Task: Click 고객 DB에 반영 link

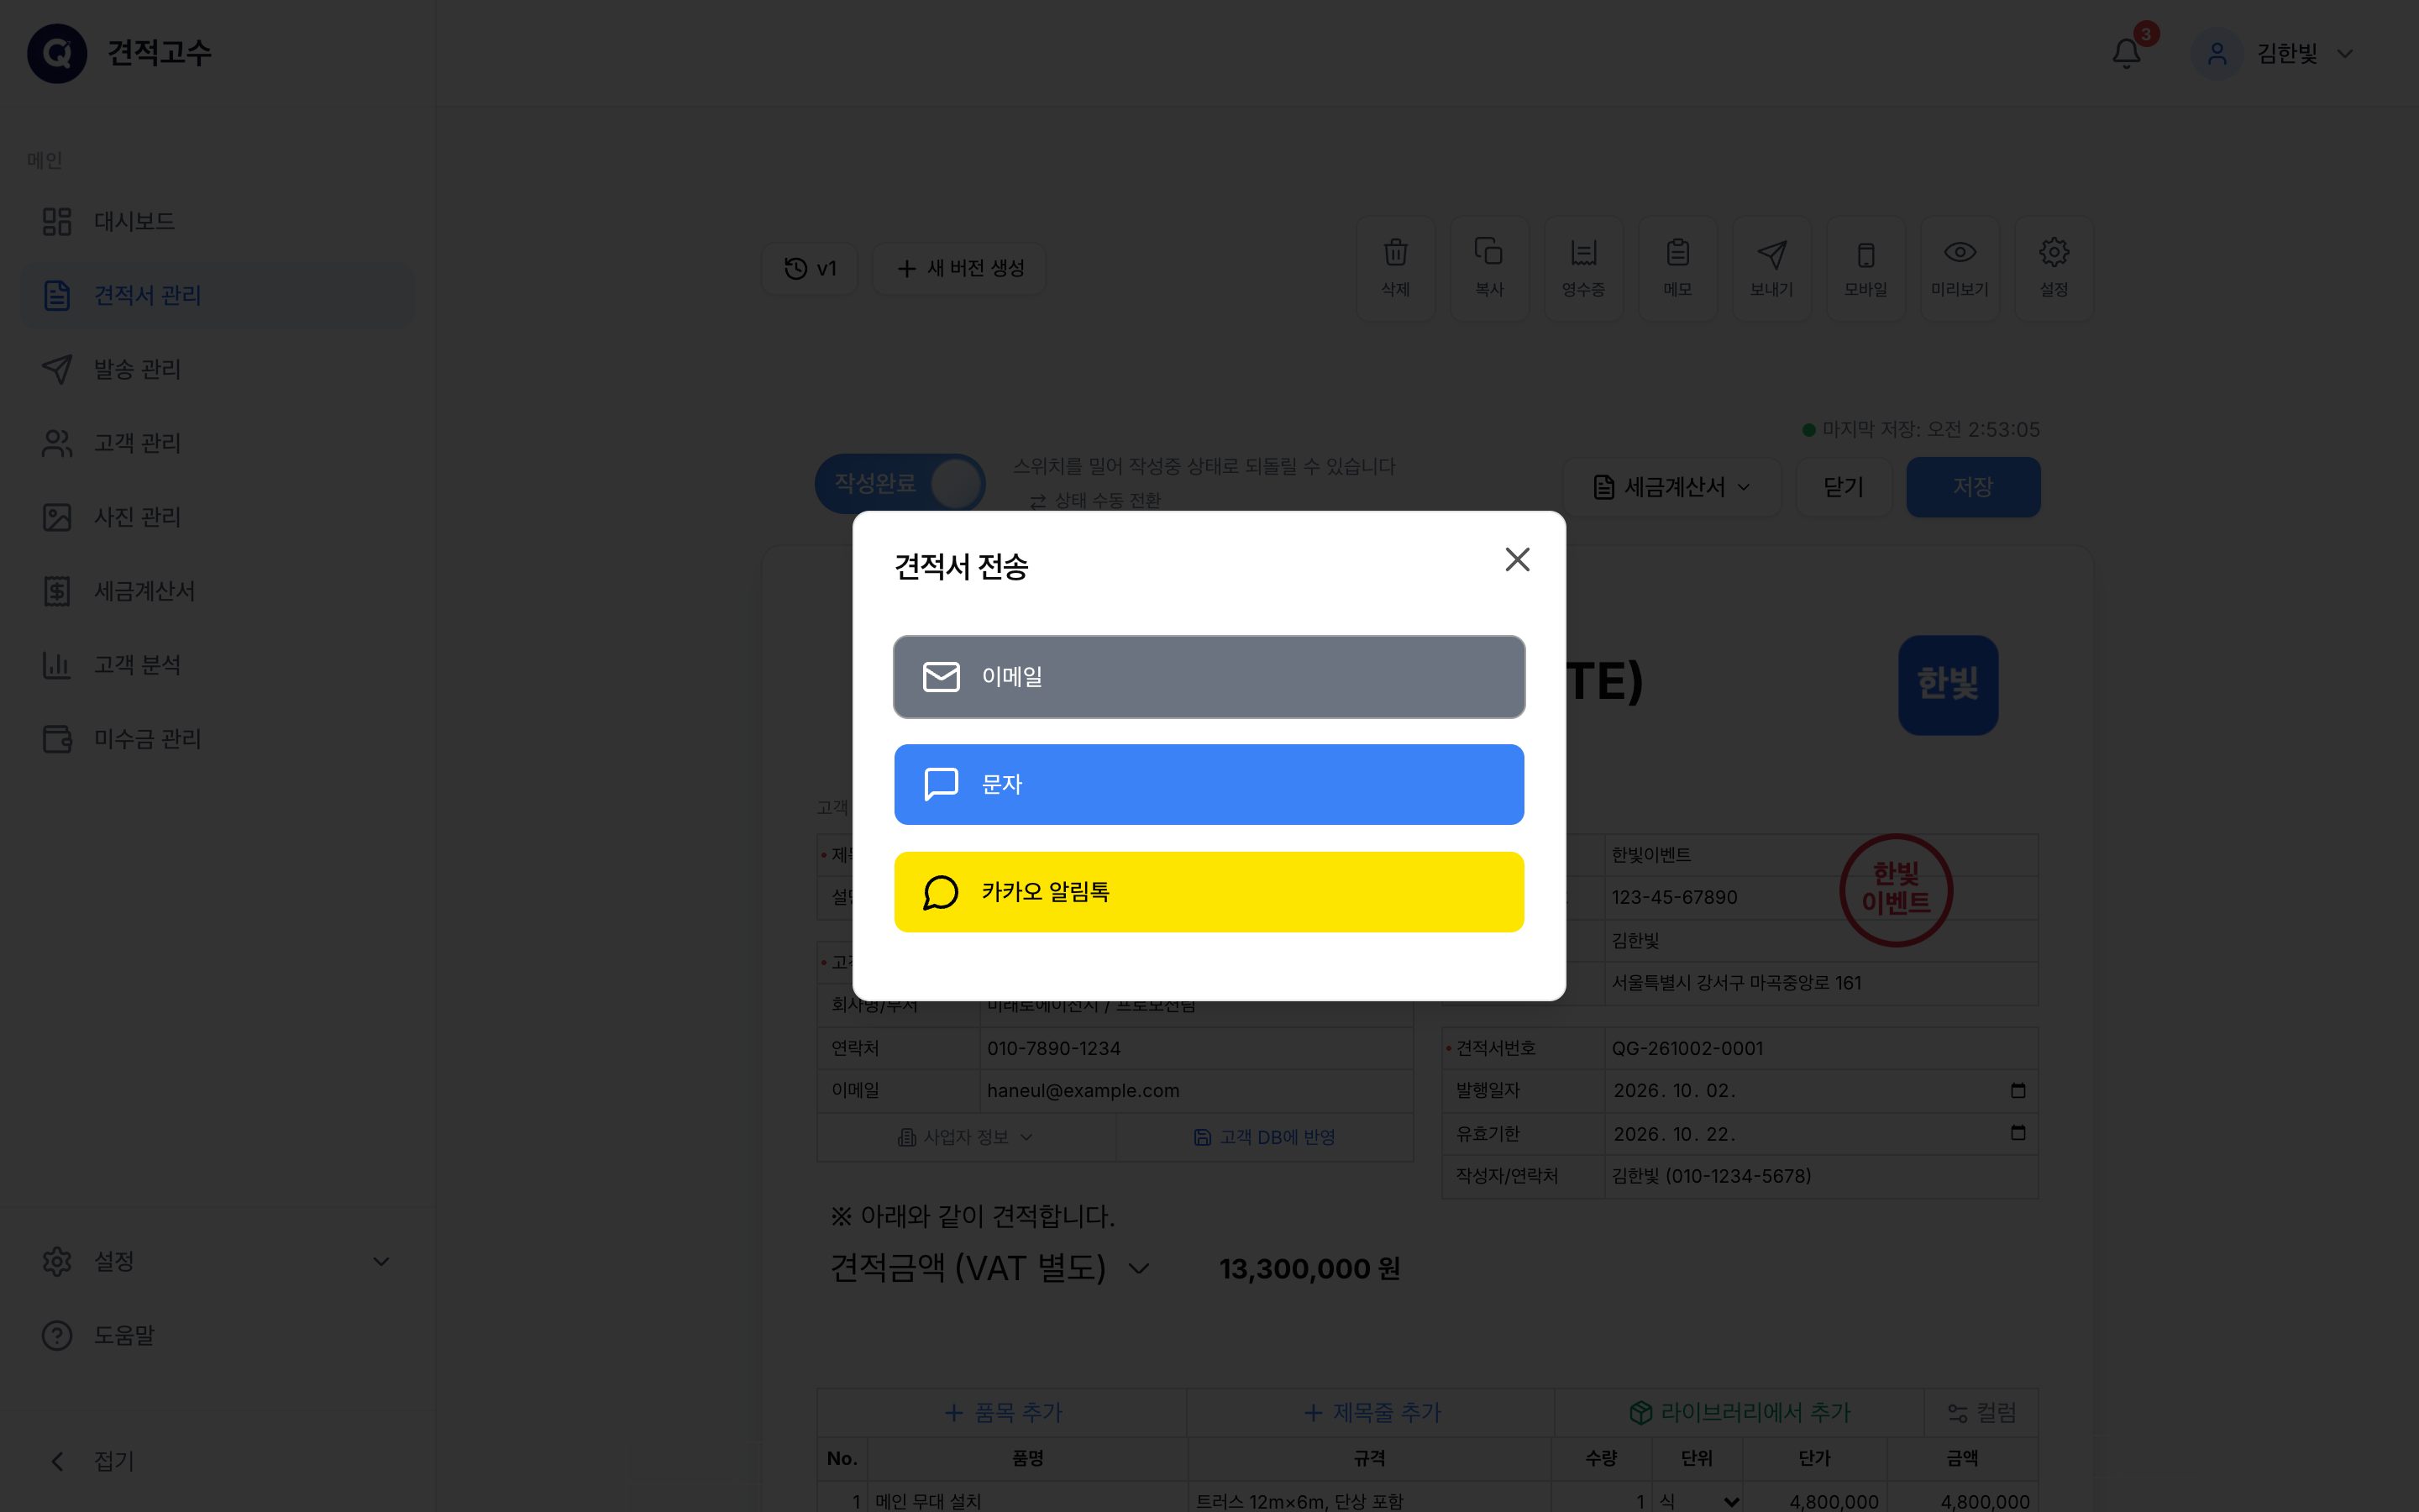Action: click(x=1264, y=1137)
